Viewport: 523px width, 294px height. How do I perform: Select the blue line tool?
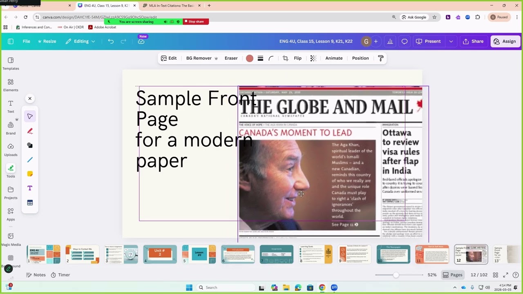click(30, 160)
